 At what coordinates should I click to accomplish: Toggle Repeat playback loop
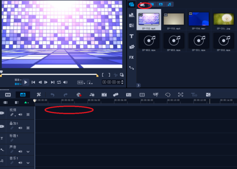[x=59, y=82]
